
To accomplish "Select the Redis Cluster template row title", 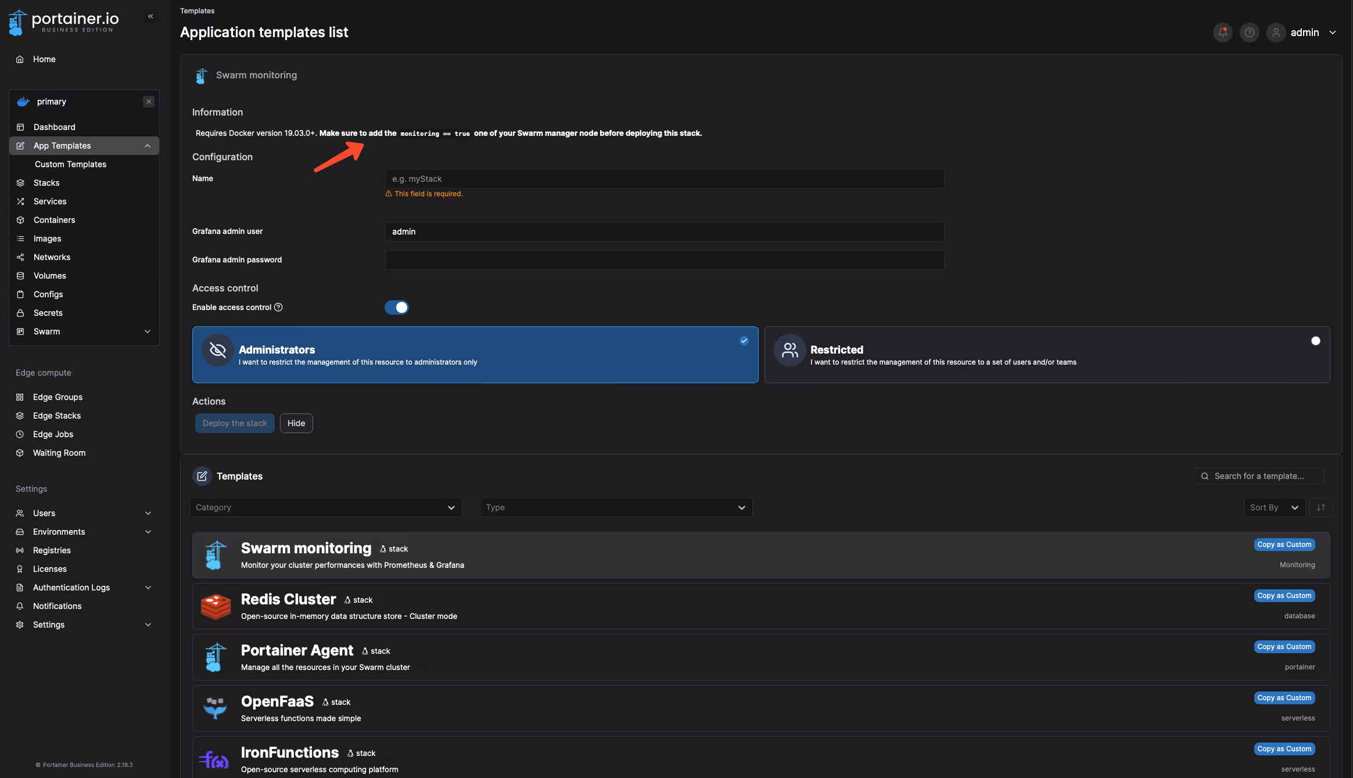I will tap(288, 599).
